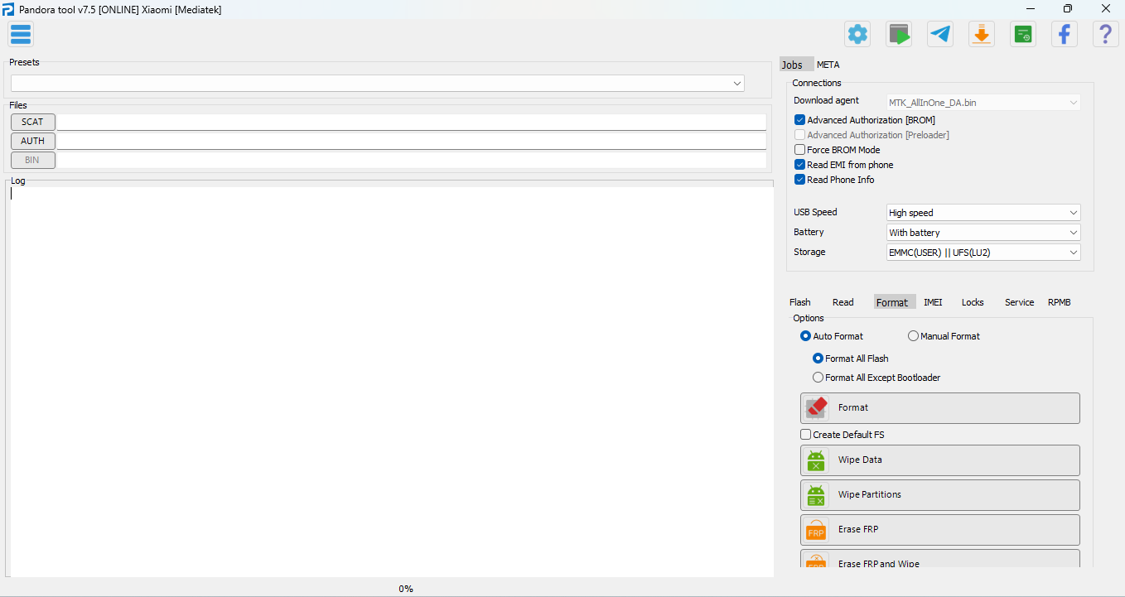The height and width of the screenshot is (597, 1125).
Task: Toggle Advanced Authorization [BROM] checkbox
Action: [799, 120]
